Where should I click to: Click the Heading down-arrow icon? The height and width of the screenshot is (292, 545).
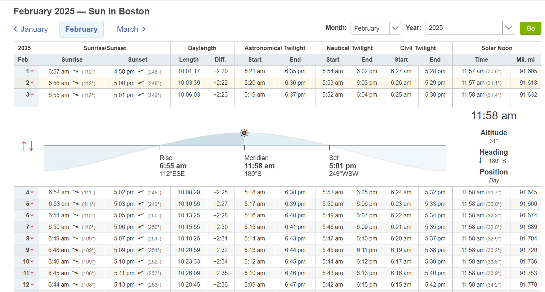pos(481,160)
